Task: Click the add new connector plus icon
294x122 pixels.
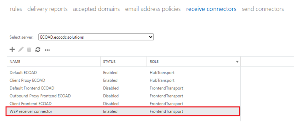Action: 12,50
